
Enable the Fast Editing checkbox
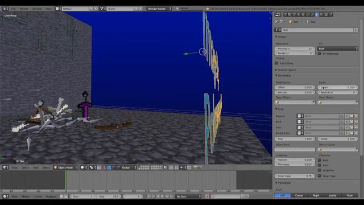click(276, 63)
